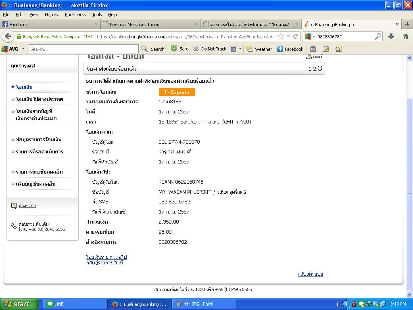Open โอนเงินจากบัญชีเงินตราต่างประเทศ sidebar item
Viewport: 413px width, 310px height.
tap(36, 115)
